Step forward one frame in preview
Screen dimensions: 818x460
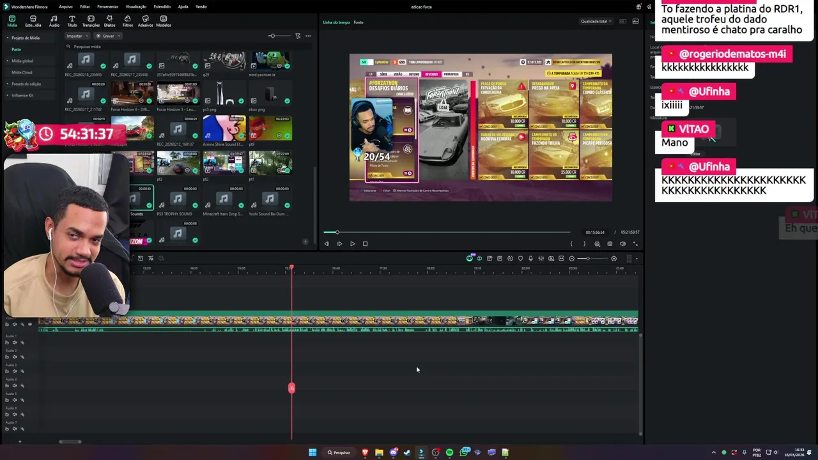coord(339,243)
